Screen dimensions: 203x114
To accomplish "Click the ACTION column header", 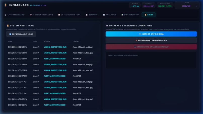I will coord(47,42).
